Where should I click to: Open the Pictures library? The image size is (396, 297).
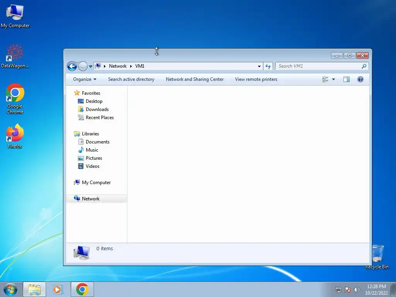(94, 158)
